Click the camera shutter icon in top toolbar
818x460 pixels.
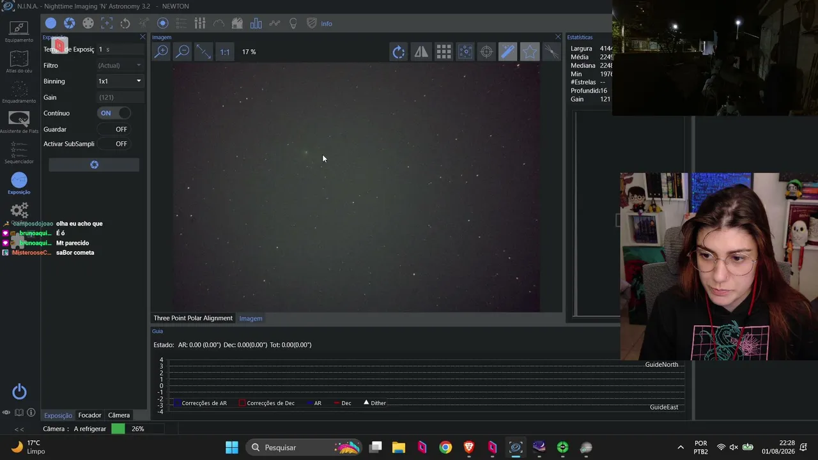pos(69,24)
